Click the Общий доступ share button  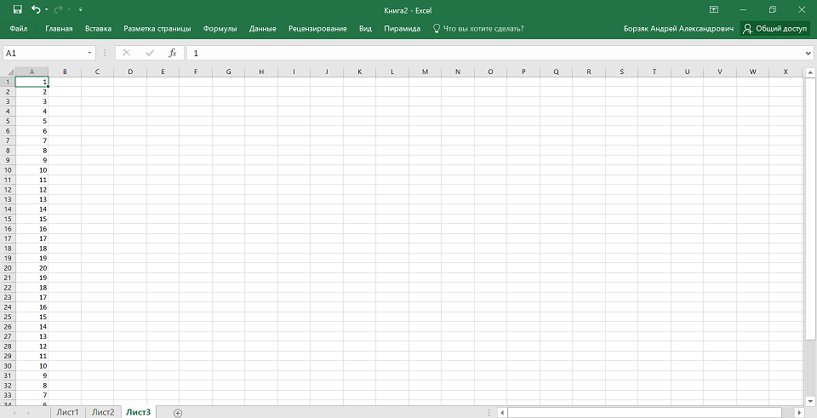pyautogui.click(x=774, y=28)
